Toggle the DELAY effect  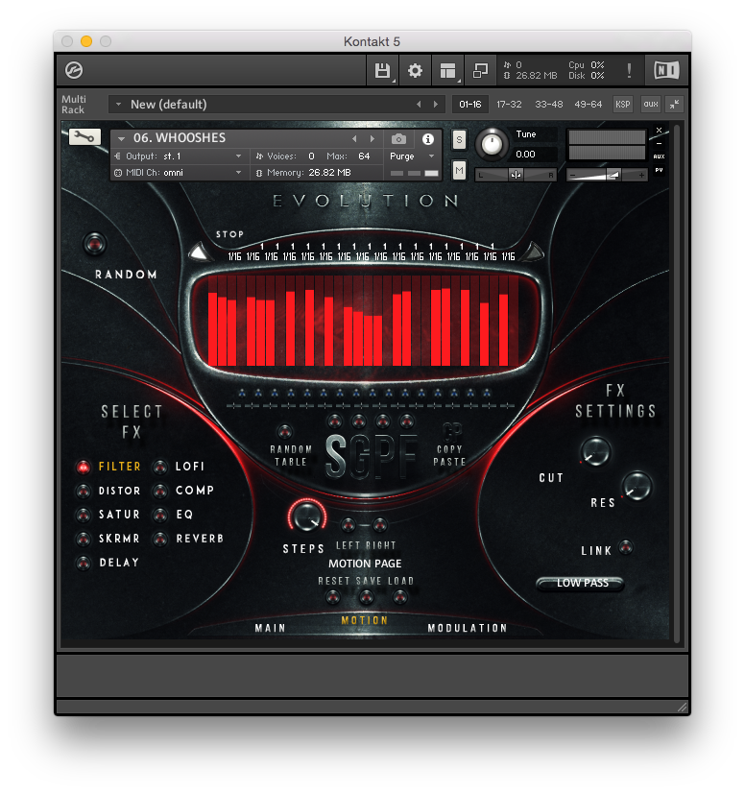83,563
